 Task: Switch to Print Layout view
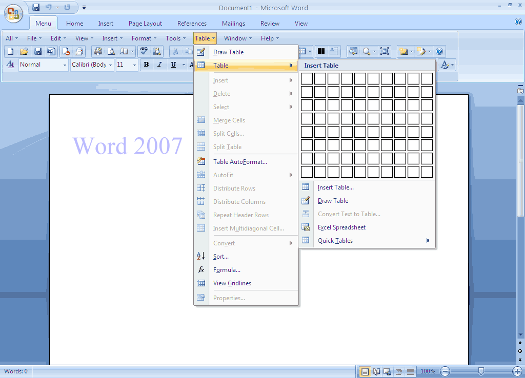(x=365, y=372)
